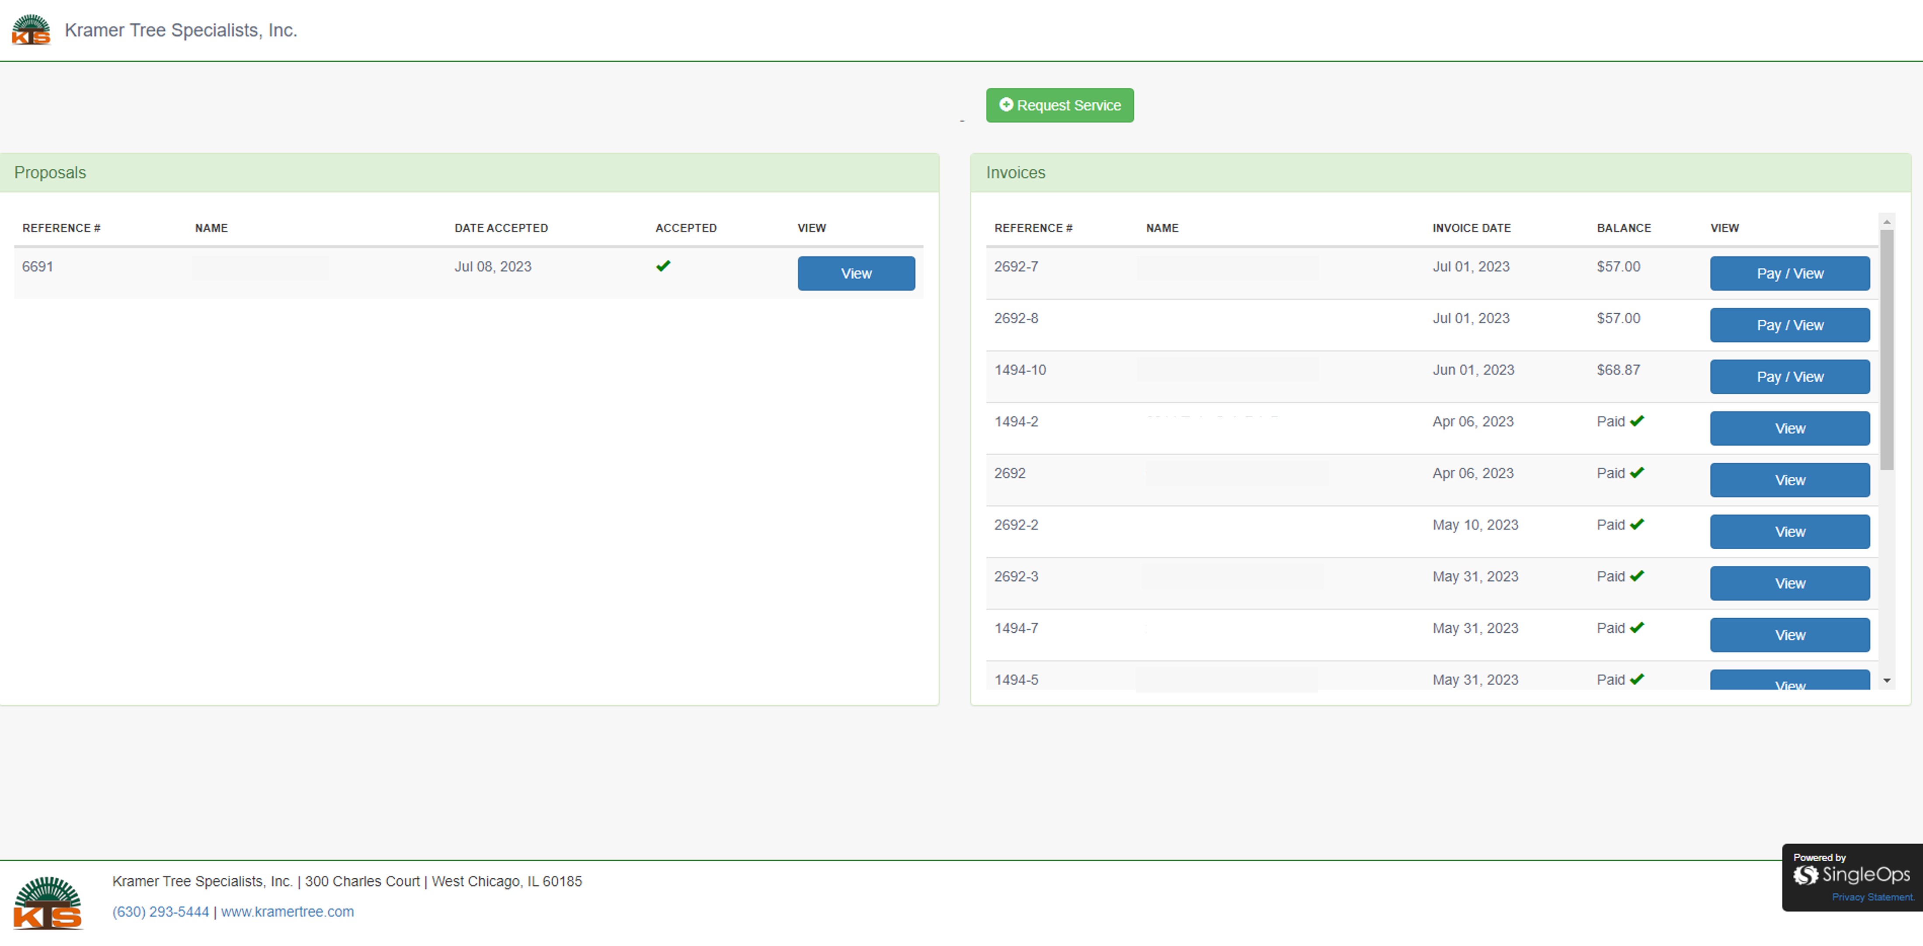1923x946 pixels.
Task: Click the Paid checkmark for invoice 2692-2
Action: pyautogui.click(x=1637, y=524)
